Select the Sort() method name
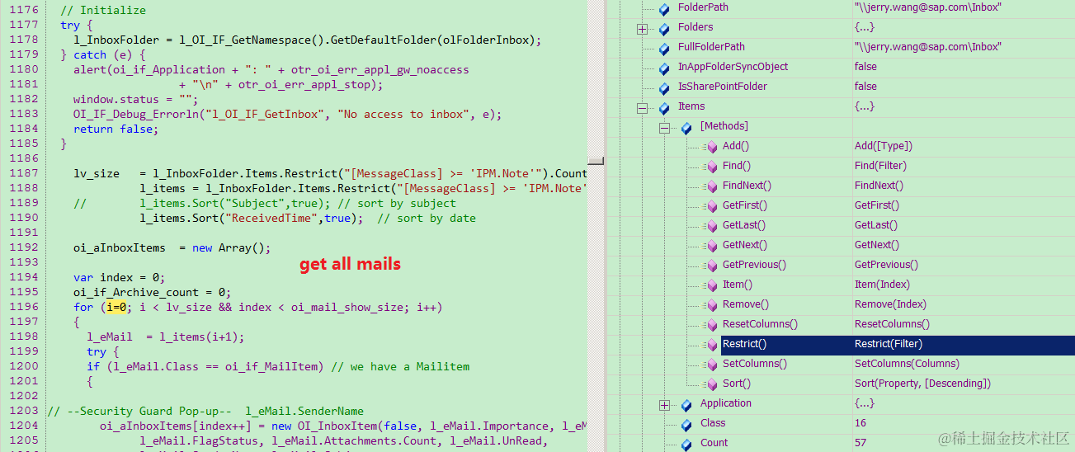This screenshot has width=1075, height=452. [737, 384]
